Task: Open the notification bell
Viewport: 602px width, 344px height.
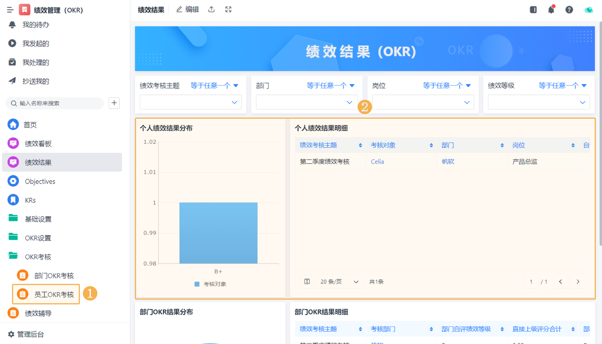Action: [551, 10]
